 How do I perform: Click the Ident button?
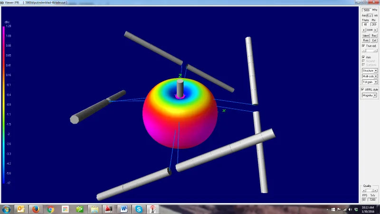click(x=366, y=36)
